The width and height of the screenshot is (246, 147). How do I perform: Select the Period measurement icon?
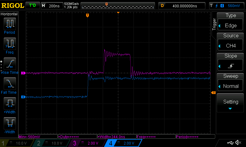point(10,24)
